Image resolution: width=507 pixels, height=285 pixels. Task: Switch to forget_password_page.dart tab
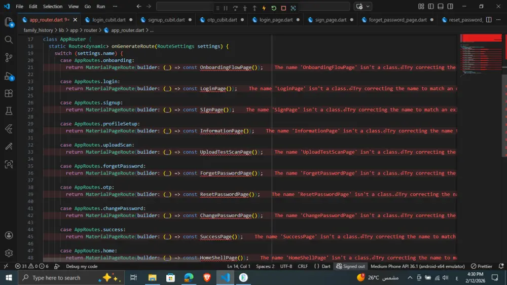pyautogui.click(x=397, y=20)
